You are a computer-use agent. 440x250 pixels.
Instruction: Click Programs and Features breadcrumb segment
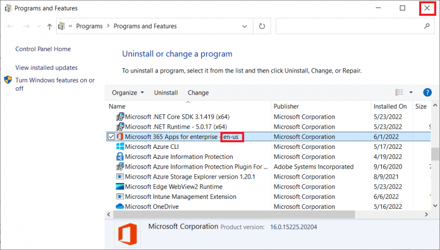(145, 26)
